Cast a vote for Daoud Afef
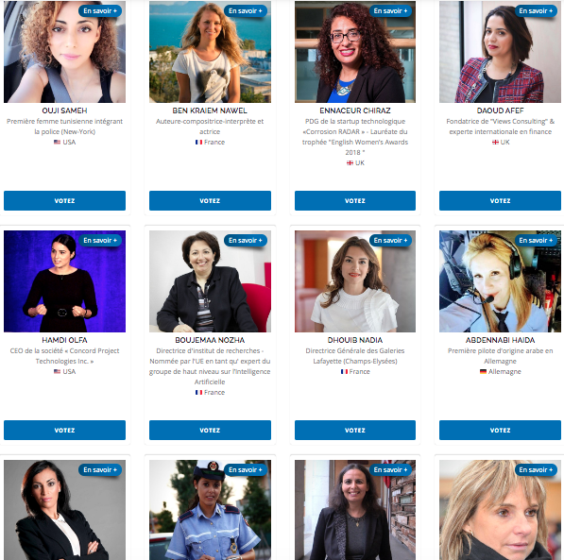The width and height of the screenshot is (564, 560). tap(500, 201)
